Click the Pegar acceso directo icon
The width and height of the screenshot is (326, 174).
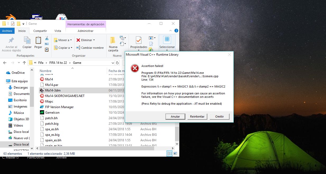pos(47,49)
